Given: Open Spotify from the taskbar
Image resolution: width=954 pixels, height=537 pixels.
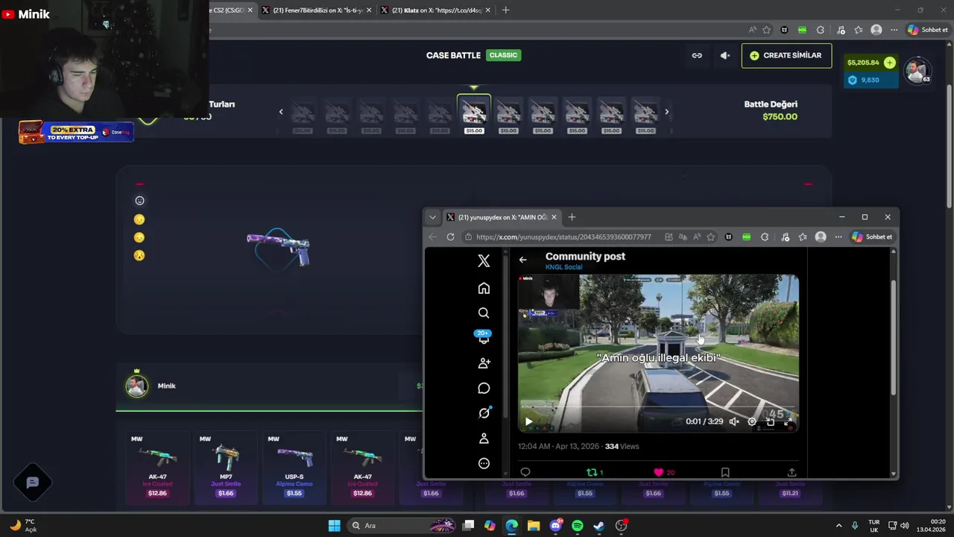Looking at the screenshot, I should coord(578,526).
